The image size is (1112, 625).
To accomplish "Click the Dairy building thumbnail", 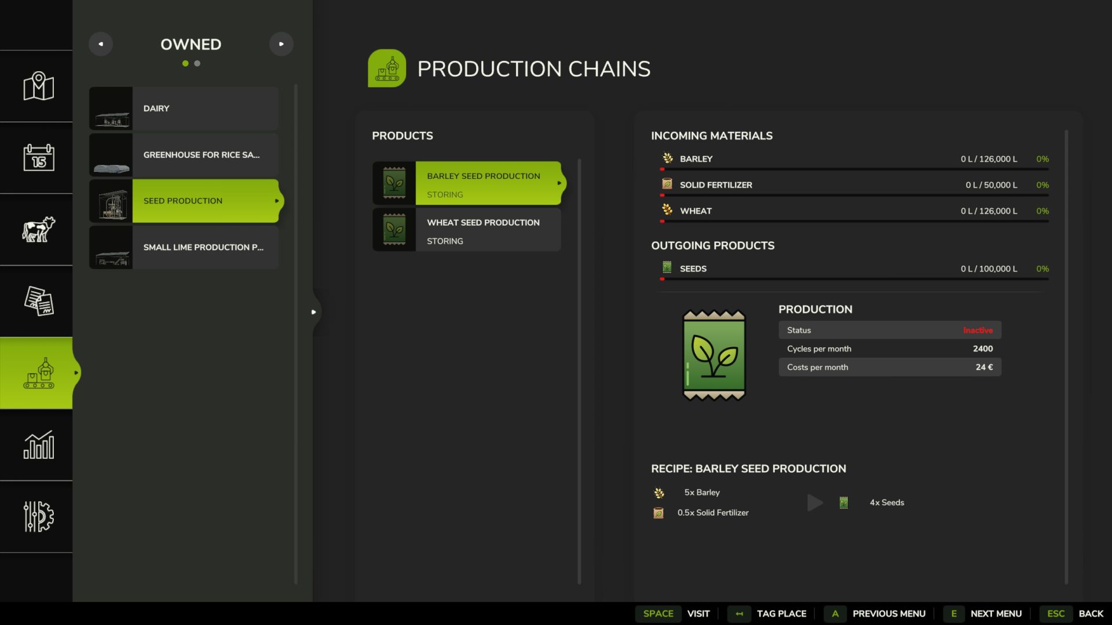I will coord(111,108).
